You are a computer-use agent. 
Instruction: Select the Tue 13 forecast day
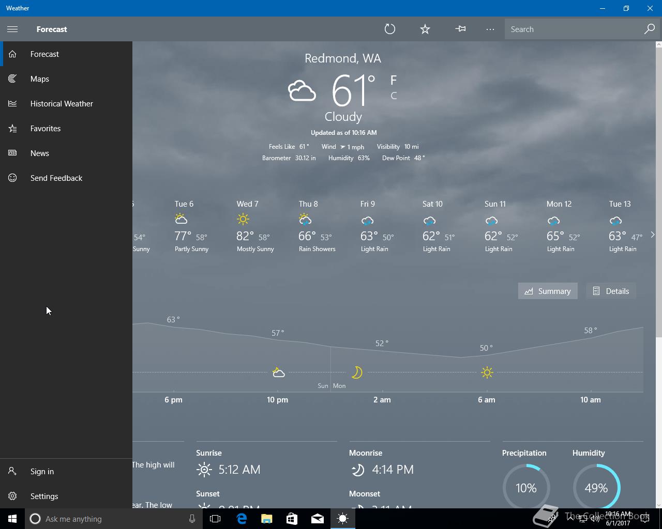(627, 226)
